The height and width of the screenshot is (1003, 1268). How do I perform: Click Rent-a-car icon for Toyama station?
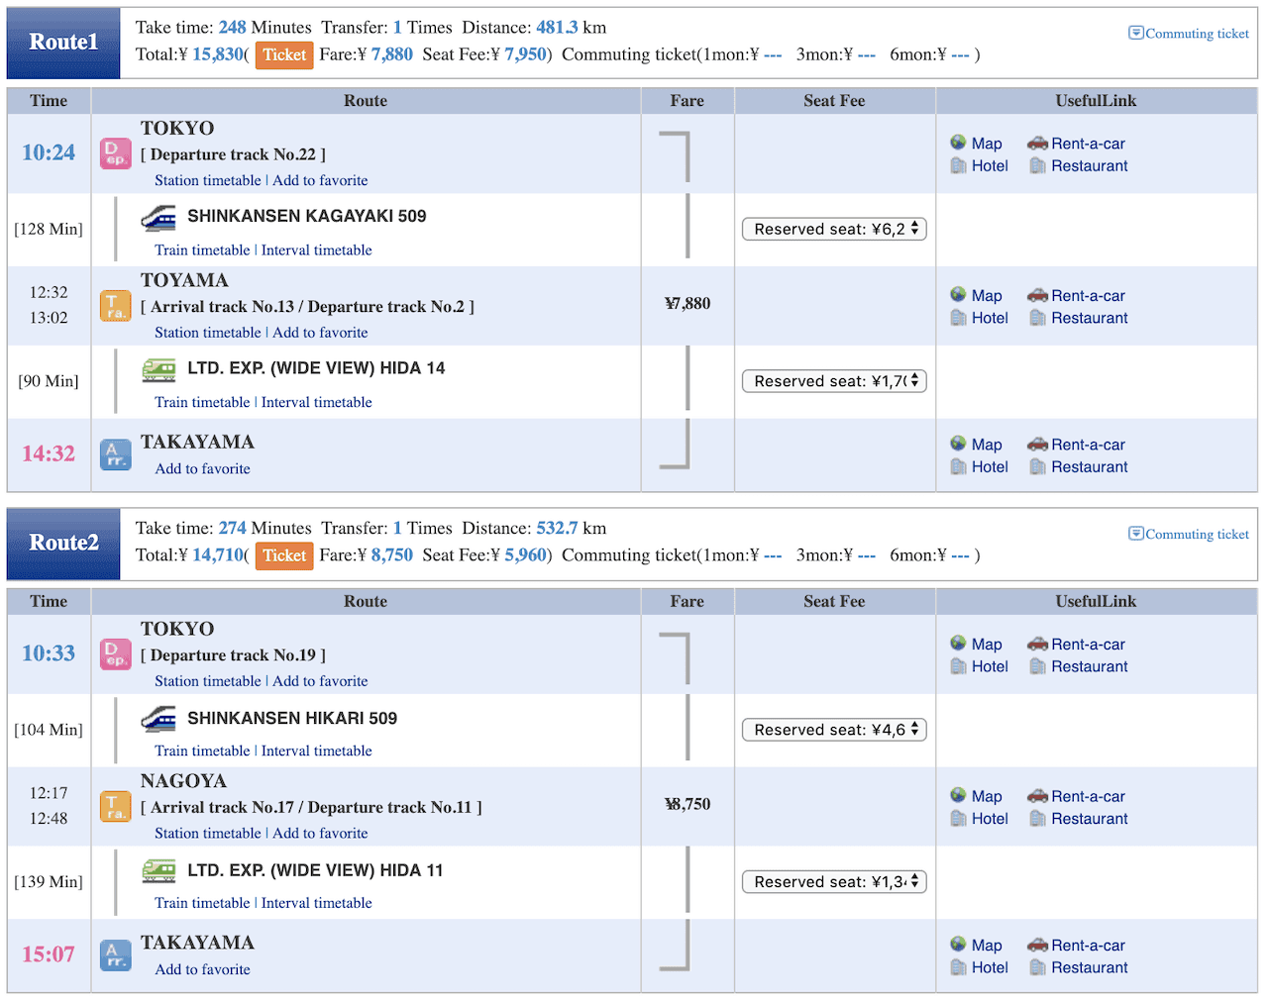tap(1037, 295)
